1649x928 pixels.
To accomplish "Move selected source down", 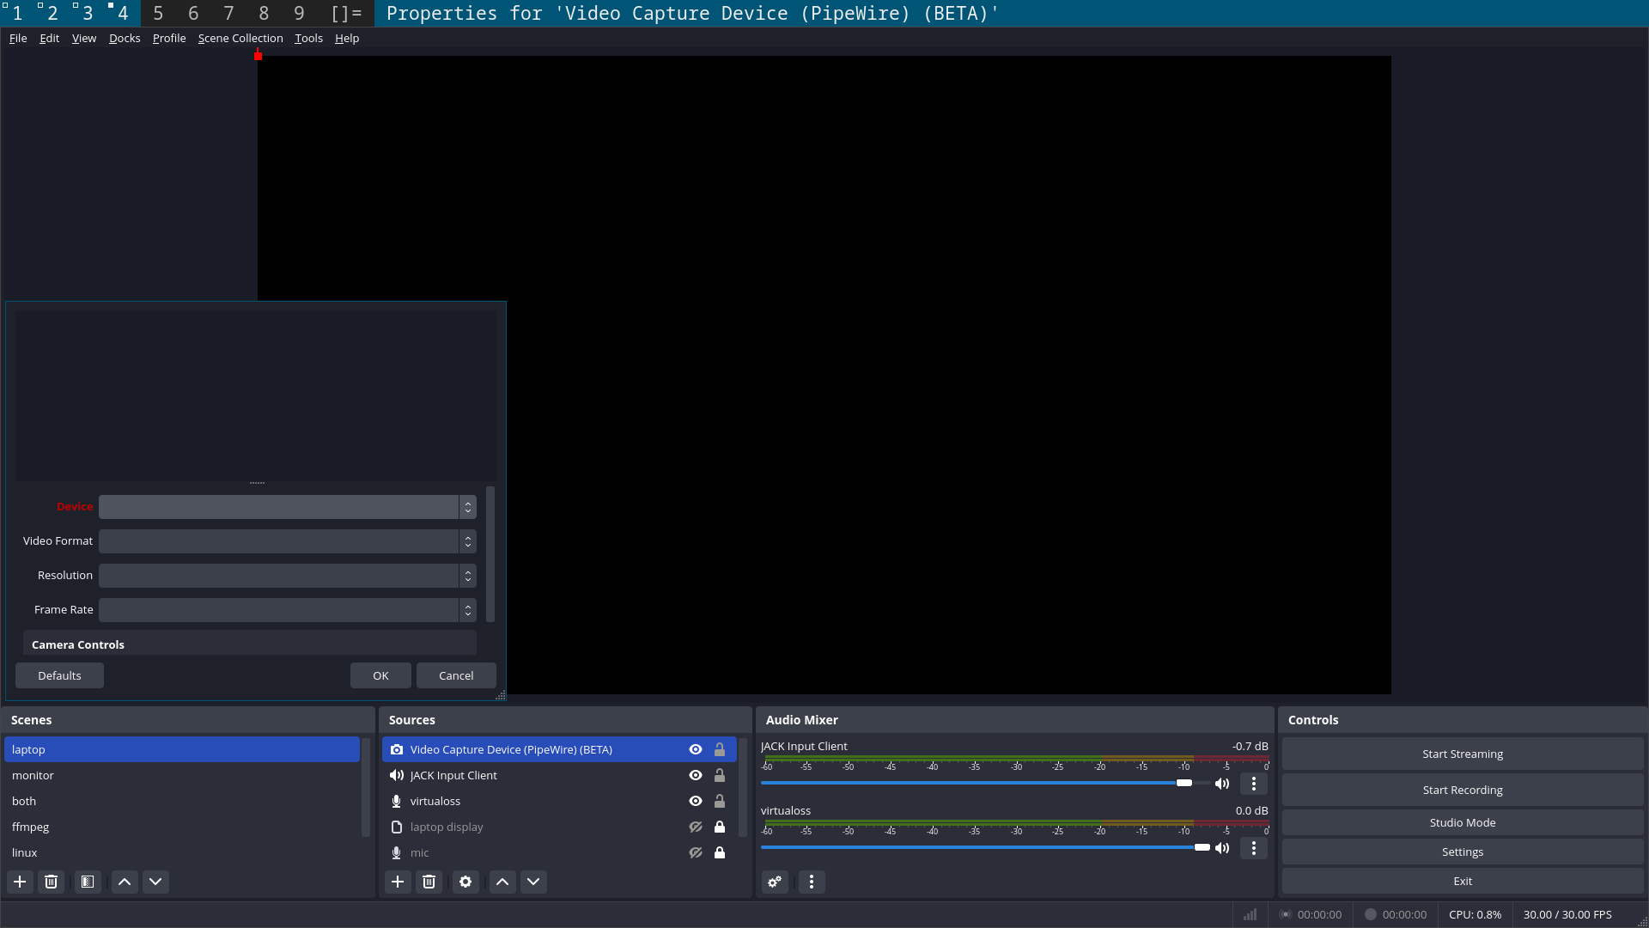I will (x=533, y=882).
